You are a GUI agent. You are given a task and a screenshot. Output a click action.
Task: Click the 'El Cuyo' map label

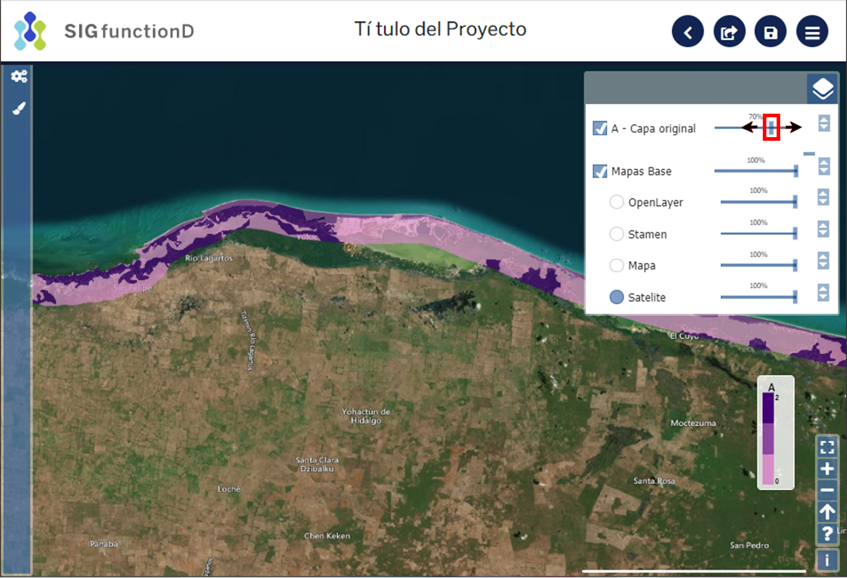(x=684, y=336)
